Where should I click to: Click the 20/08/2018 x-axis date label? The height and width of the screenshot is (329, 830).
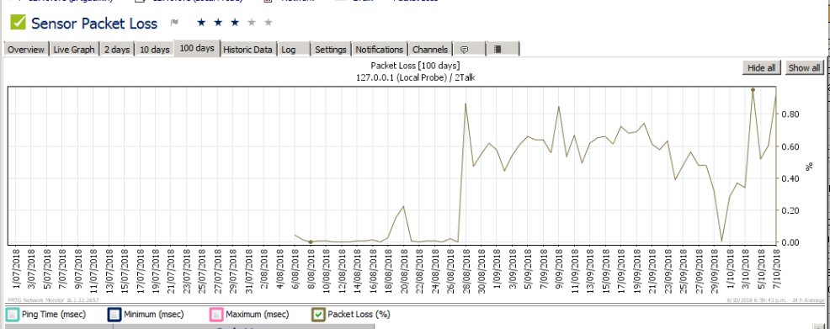pyautogui.click(x=404, y=271)
